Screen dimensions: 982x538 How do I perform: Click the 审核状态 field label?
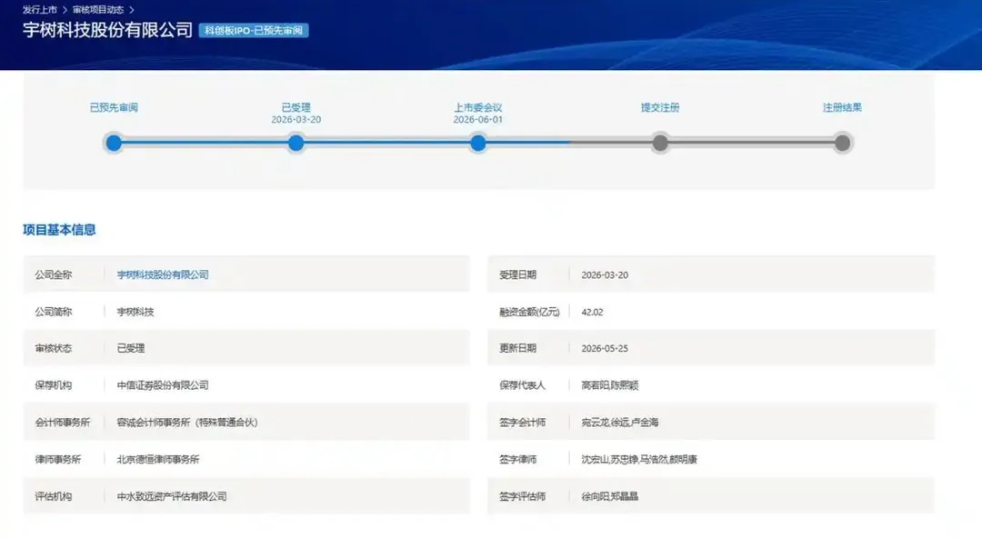point(54,348)
